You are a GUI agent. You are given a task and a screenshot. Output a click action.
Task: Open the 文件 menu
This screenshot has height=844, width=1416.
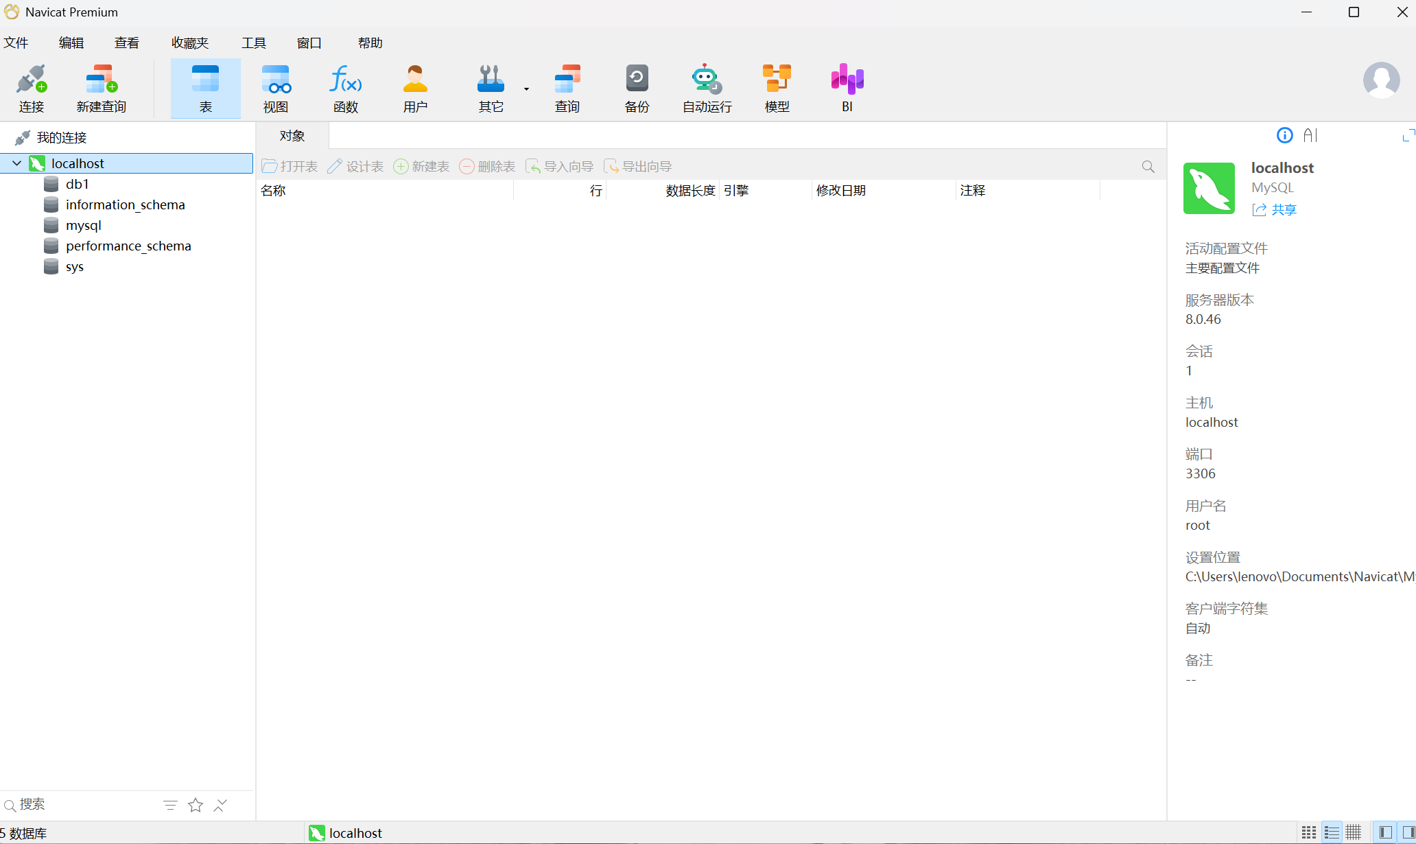click(16, 43)
